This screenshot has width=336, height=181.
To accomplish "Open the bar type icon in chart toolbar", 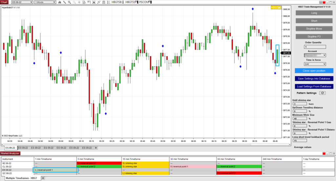I will coord(60,2).
